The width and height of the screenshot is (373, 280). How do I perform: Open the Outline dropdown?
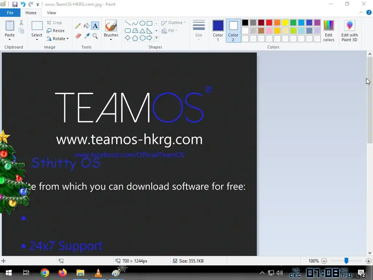pos(174,23)
